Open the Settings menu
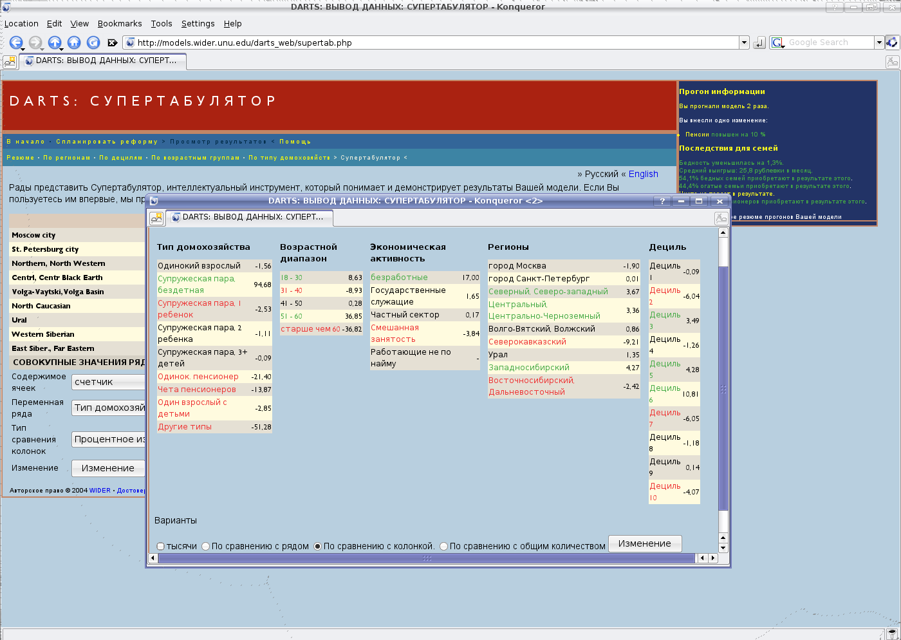Screen dimensions: 901x640 [198, 24]
